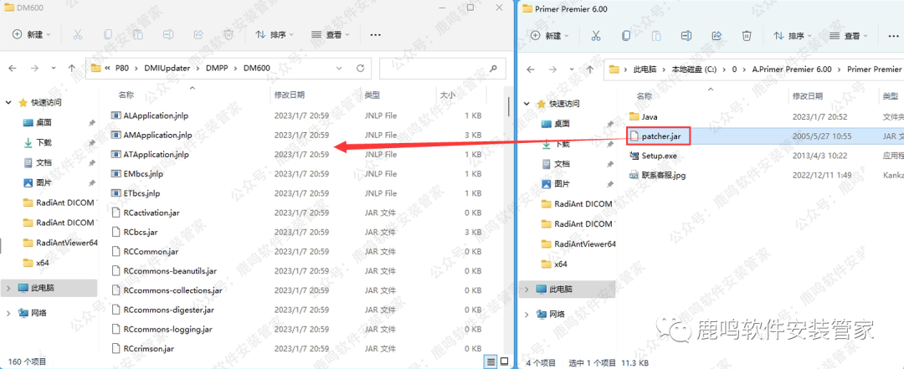The image size is (904, 369).
Task: Open the 查看 dropdown in Primer Premier window
Action: [x=849, y=36]
